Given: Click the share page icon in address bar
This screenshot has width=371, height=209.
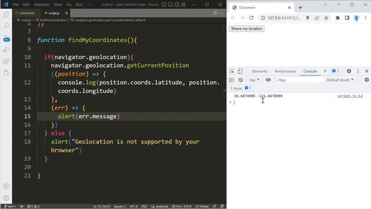Looking at the screenshot, I should pyautogui.click(x=317, y=18).
